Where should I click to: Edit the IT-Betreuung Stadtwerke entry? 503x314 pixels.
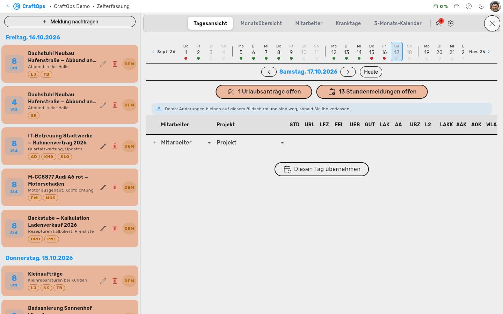point(103,146)
